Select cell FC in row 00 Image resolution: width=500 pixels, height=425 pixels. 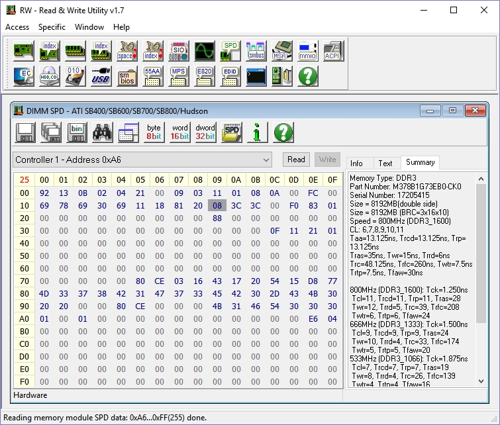point(313,193)
